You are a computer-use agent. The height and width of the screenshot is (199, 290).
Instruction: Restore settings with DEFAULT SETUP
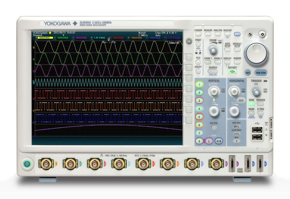click(237, 50)
